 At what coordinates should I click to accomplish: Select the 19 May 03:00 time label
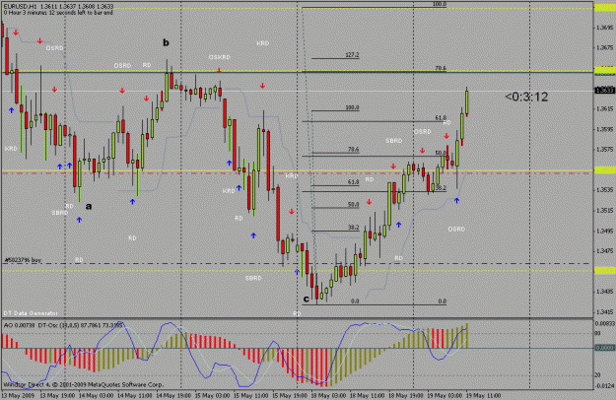[445, 395]
